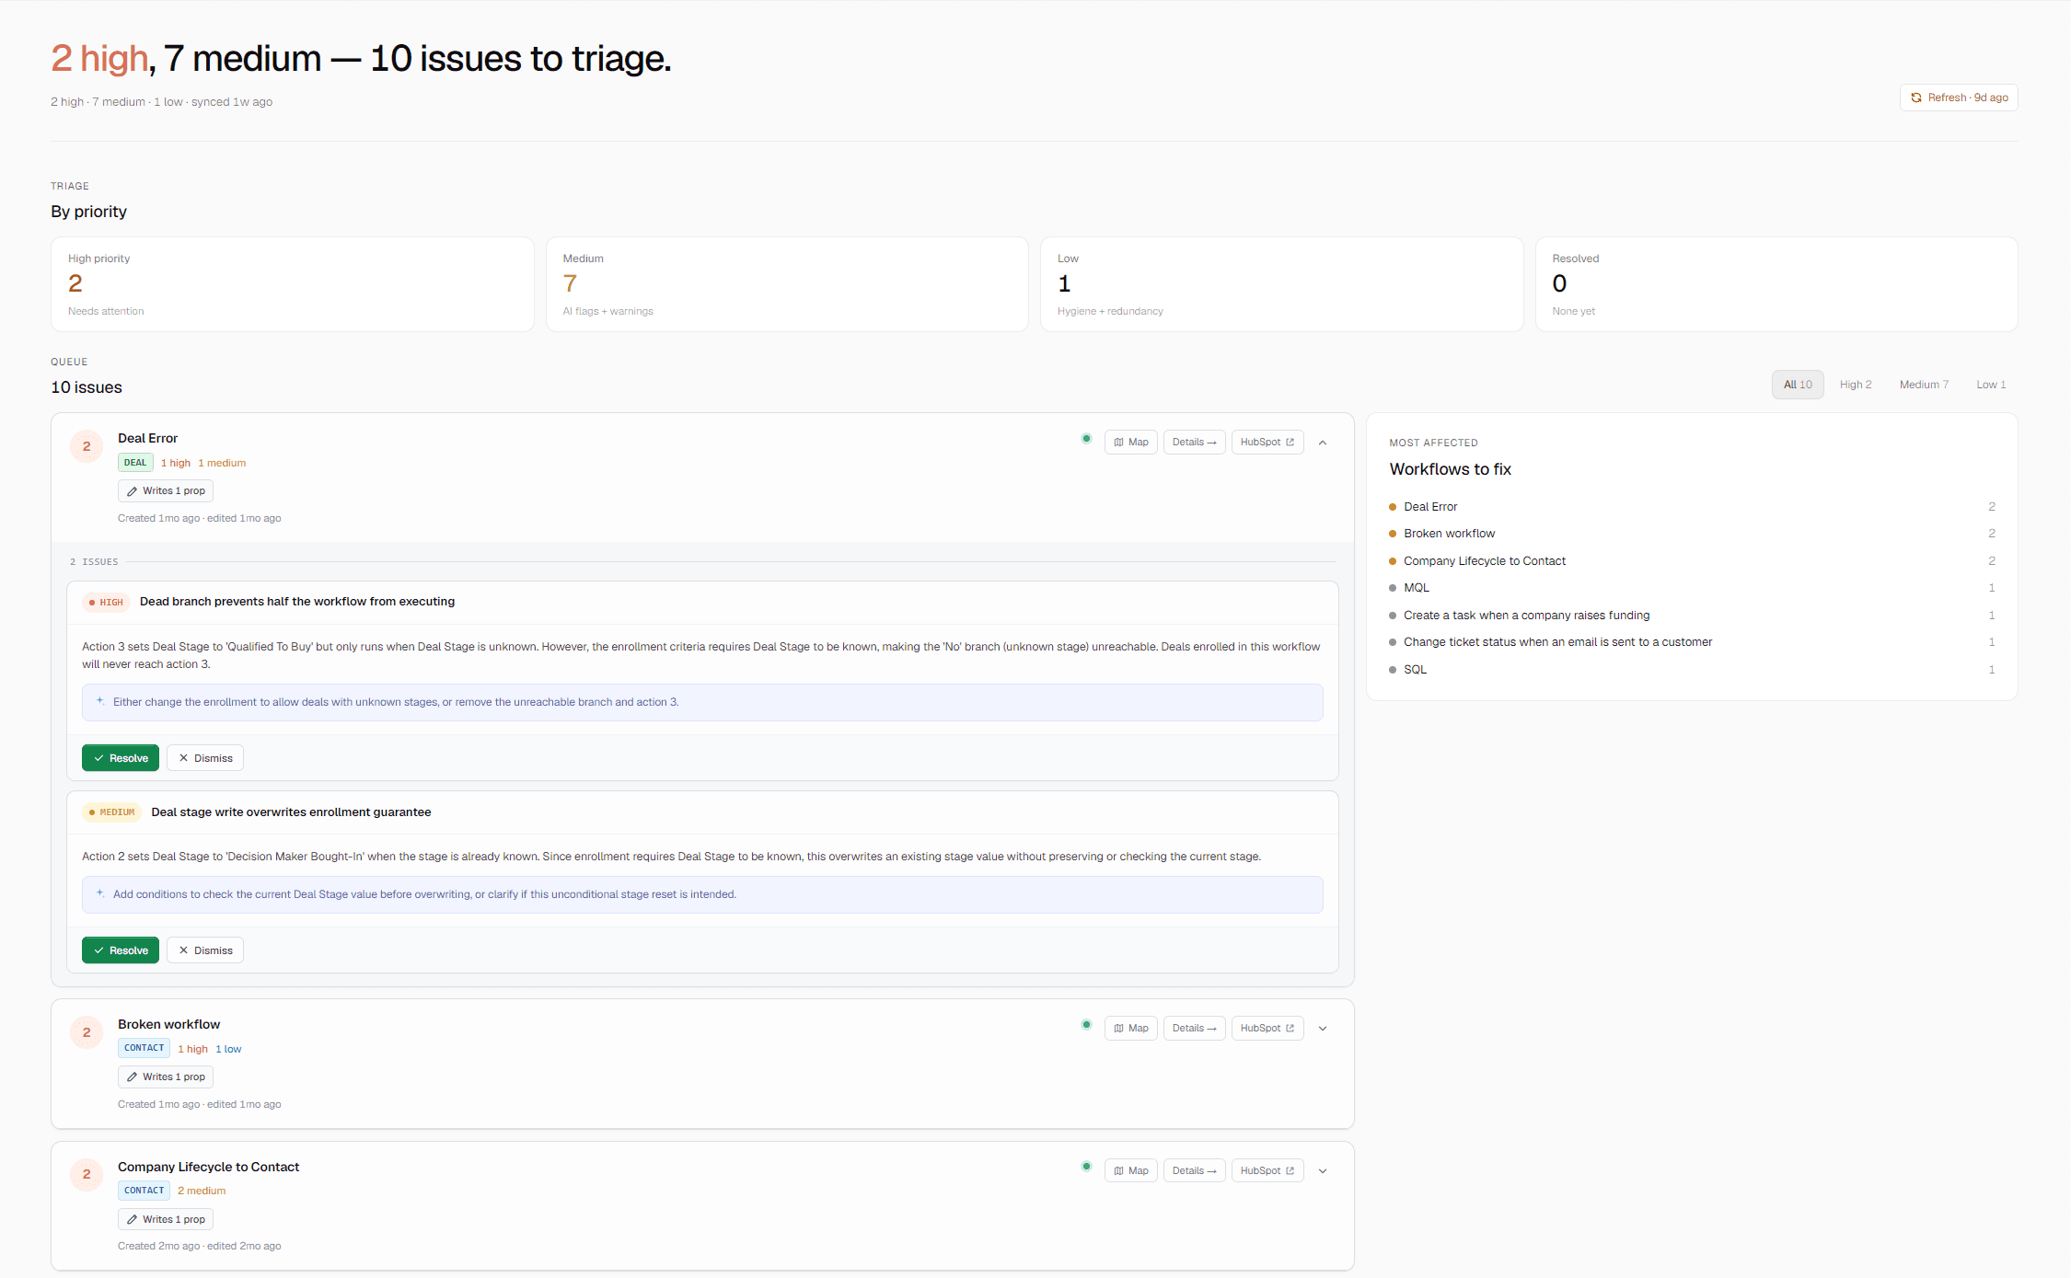
Task: Click the Resolved summary card
Action: [x=1776, y=284]
